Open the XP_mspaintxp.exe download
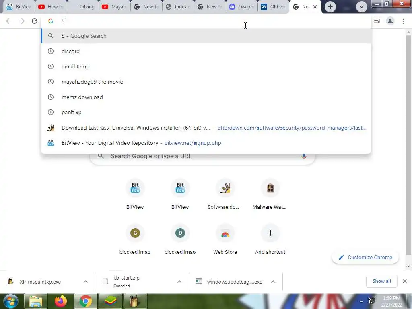The width and height of the screenshot is (412, 309). [x=39, y=282]
